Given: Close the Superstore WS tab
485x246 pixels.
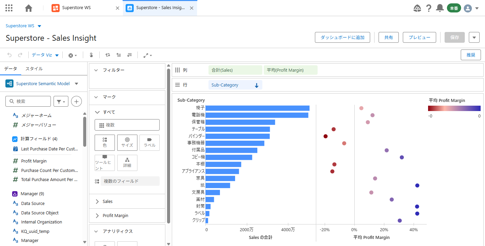Looking at the screenshot, I should point(117,8).
